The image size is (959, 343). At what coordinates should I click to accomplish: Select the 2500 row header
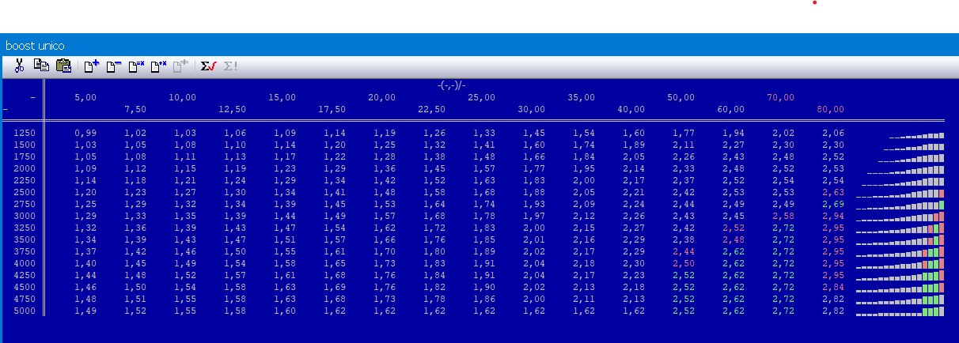pyautogui.click(x=25, y=192)
